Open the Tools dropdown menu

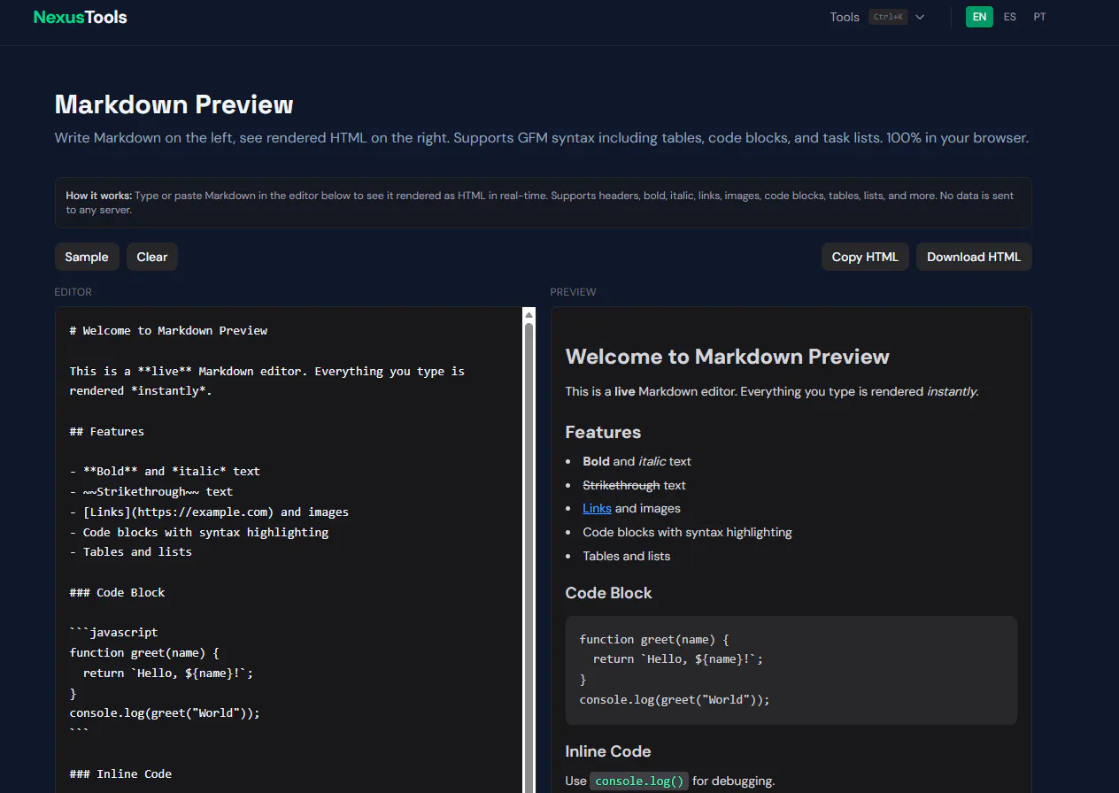(876, 17)
